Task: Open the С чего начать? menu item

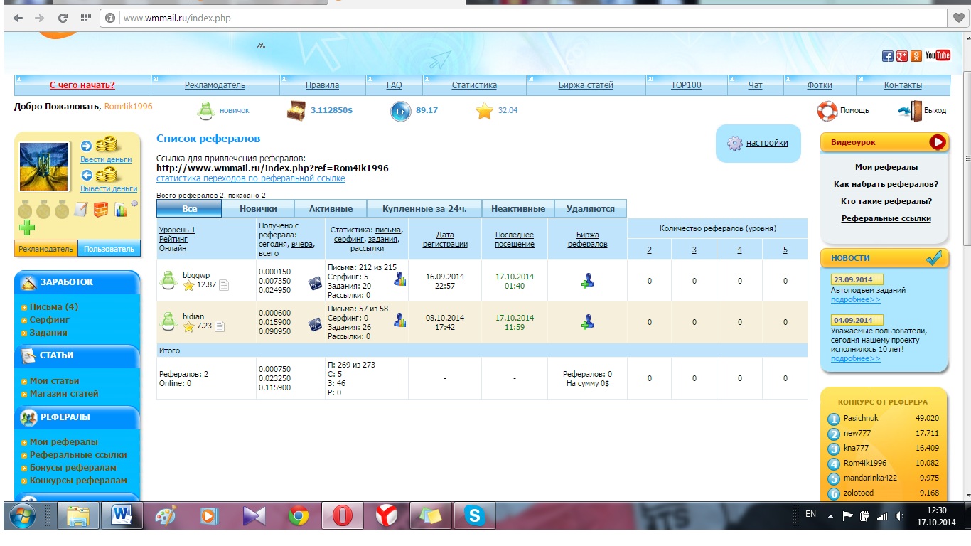Action: point(82,85)
